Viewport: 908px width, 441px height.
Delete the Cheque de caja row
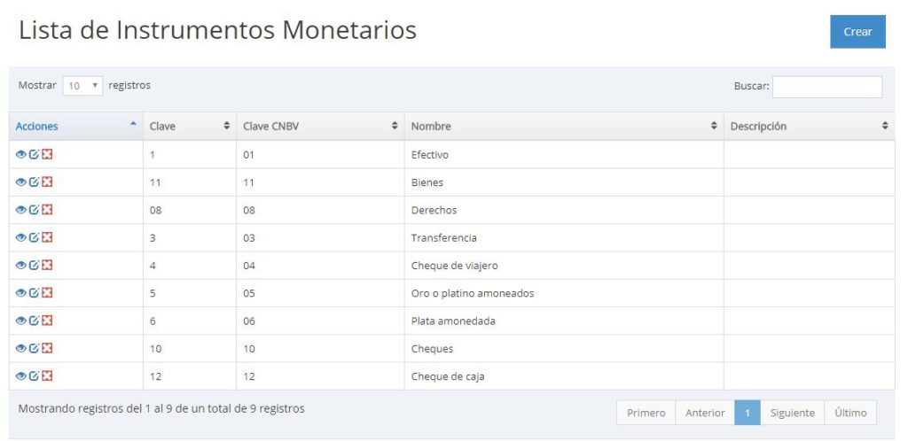[x=48, y=376]
